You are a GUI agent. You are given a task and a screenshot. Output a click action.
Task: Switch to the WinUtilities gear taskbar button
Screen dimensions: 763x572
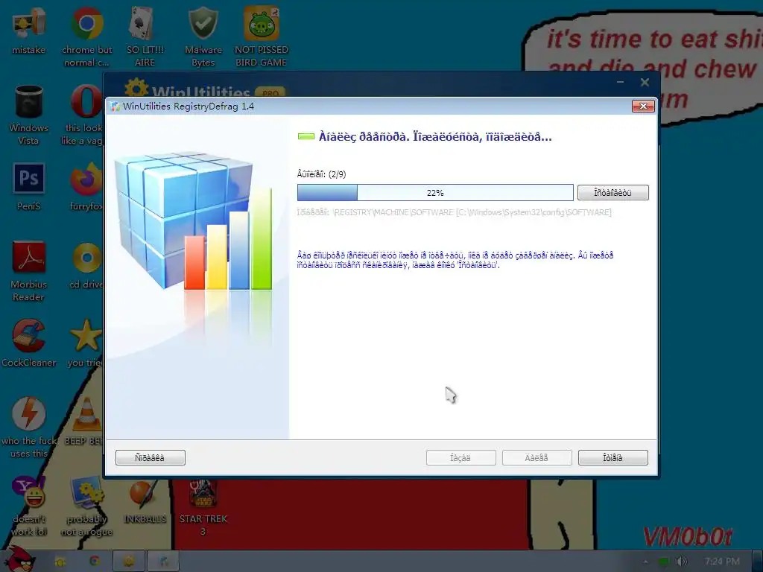(128, 562)
